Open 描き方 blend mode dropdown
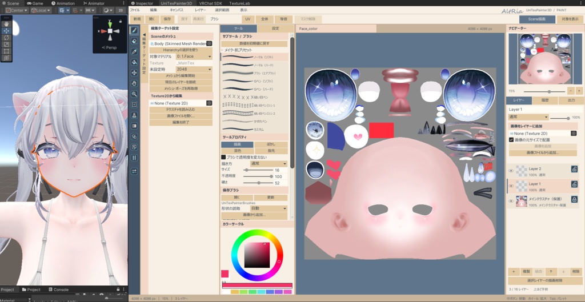The width and height of the screenshot is (585, 302). 269,164
